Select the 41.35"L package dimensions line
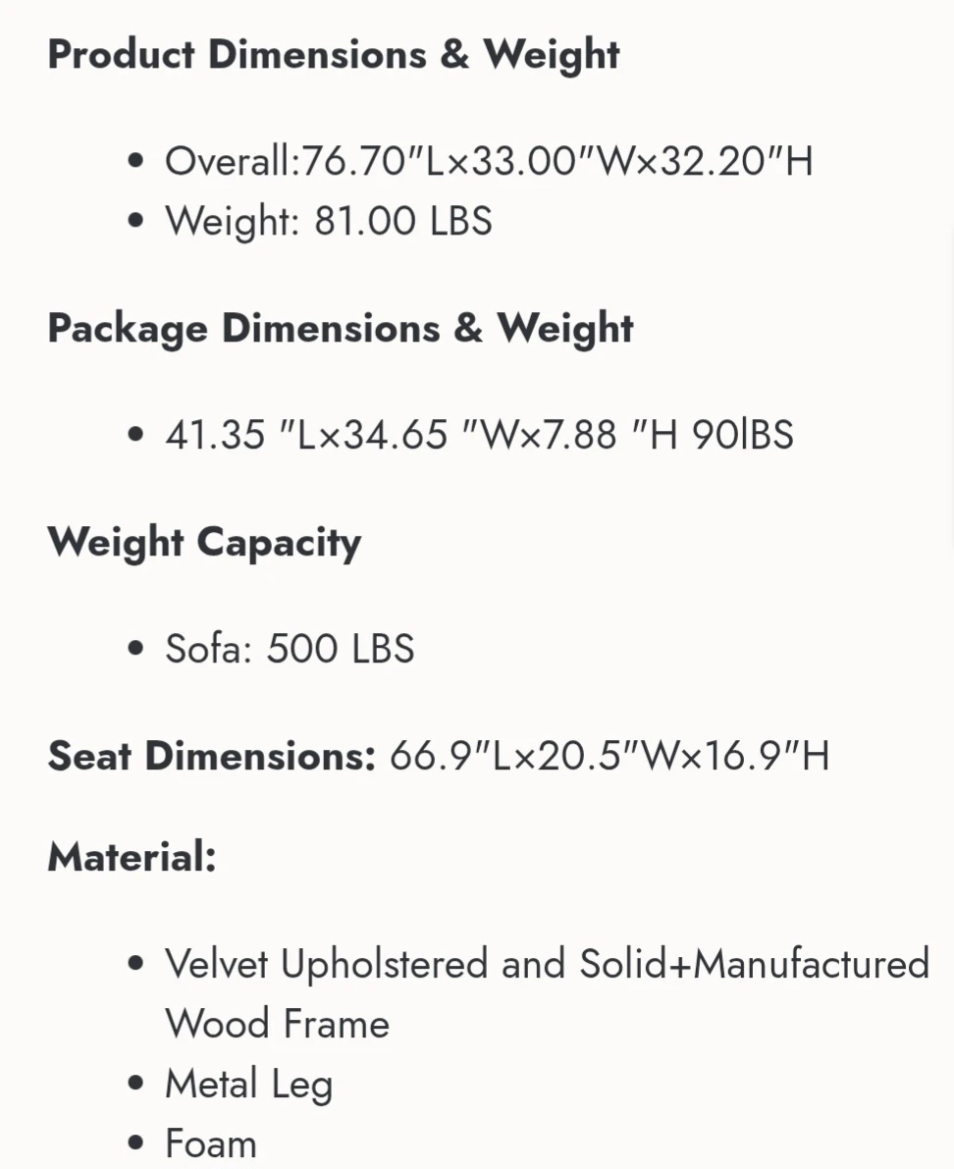 [x=479, y=435]
